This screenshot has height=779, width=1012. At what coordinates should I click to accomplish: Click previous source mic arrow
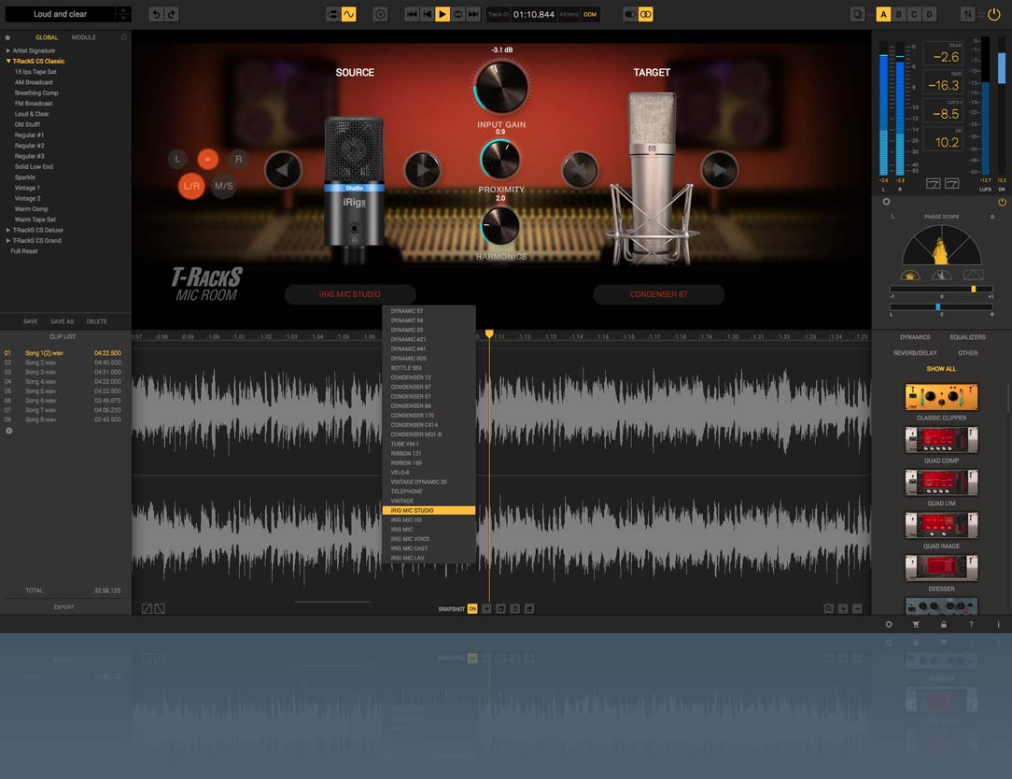(x=283, y=171)
